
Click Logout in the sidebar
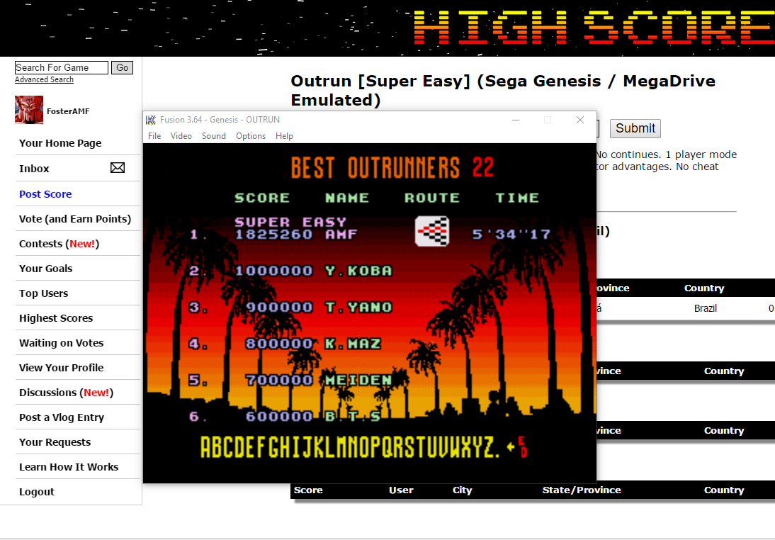tap(37, 492)
